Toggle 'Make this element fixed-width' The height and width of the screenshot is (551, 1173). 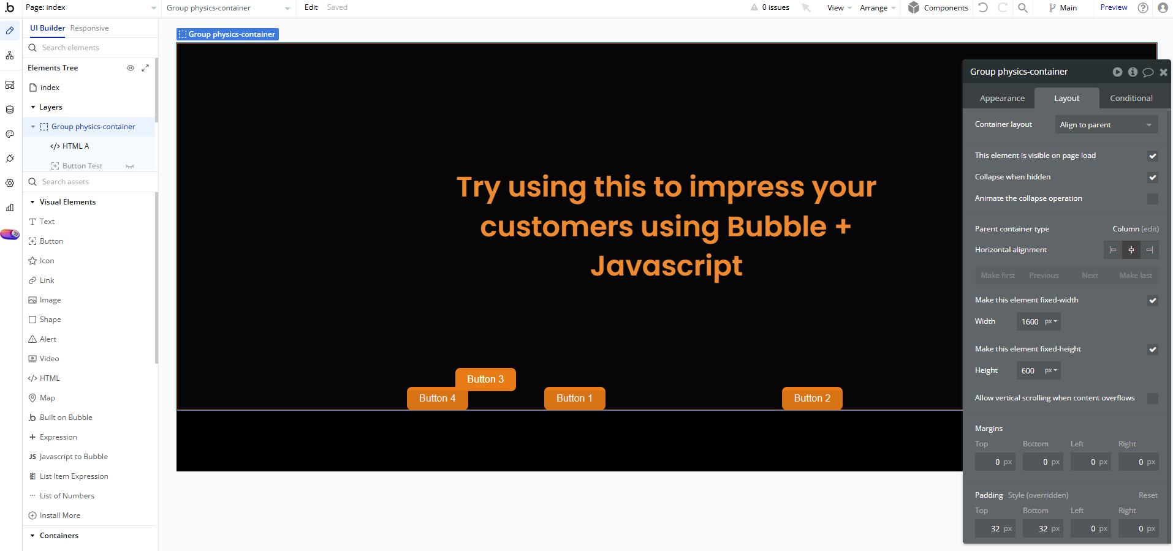[1153, 301]
